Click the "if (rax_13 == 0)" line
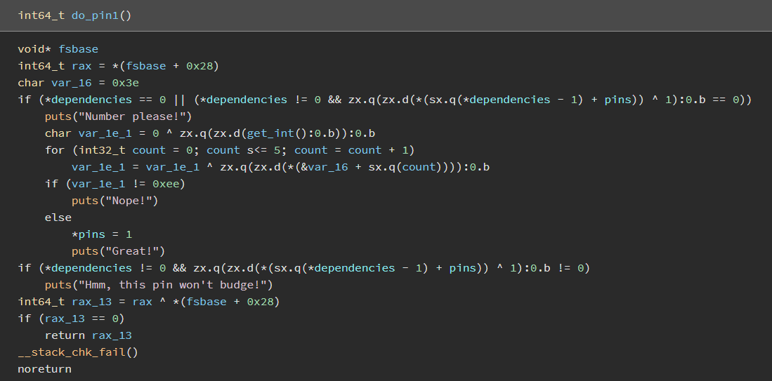The width and height of the screenshot is (772, 381). [x=72, y=319]
